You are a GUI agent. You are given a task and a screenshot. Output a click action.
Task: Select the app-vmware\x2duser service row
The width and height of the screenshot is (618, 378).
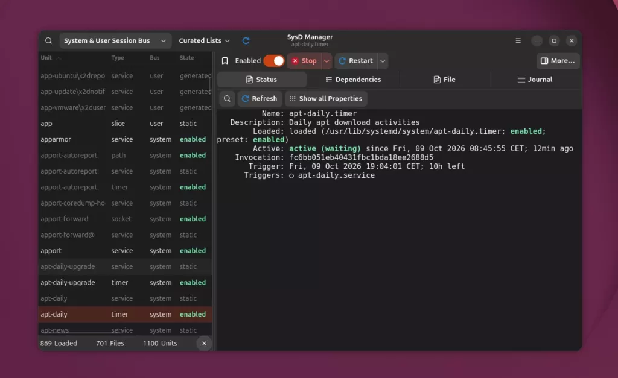tap(126, 107)
